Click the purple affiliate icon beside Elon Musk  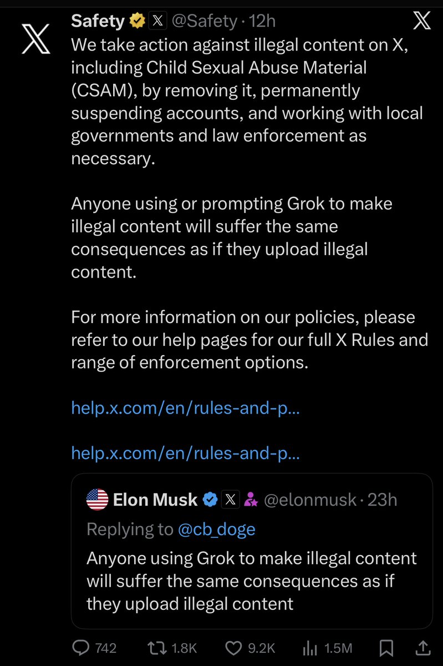click(x=251, y=500)
